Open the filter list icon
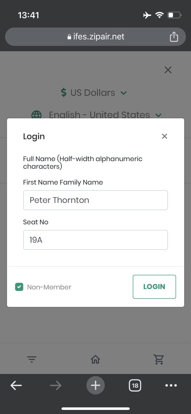 (x=32, y=359)
